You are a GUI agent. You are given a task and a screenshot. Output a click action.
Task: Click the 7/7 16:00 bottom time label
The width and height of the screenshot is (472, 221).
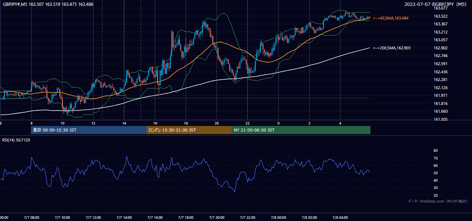pos(155,218)
